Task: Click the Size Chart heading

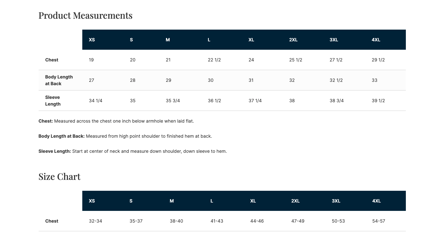Action: coord(59,177)
